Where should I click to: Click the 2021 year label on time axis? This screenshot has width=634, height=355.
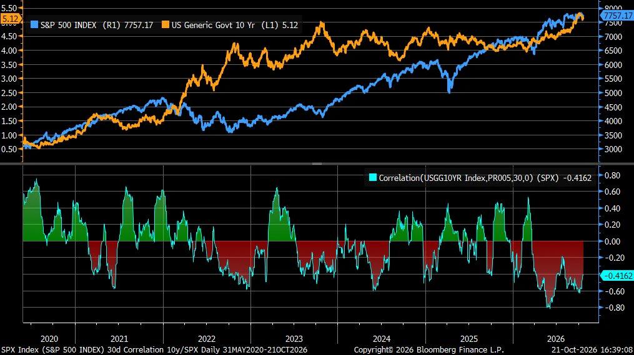(119, 339)
